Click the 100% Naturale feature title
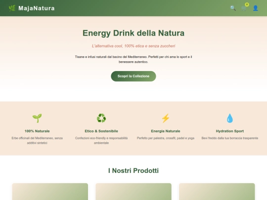This screenshot has height=200, width=267. [37, 131]
